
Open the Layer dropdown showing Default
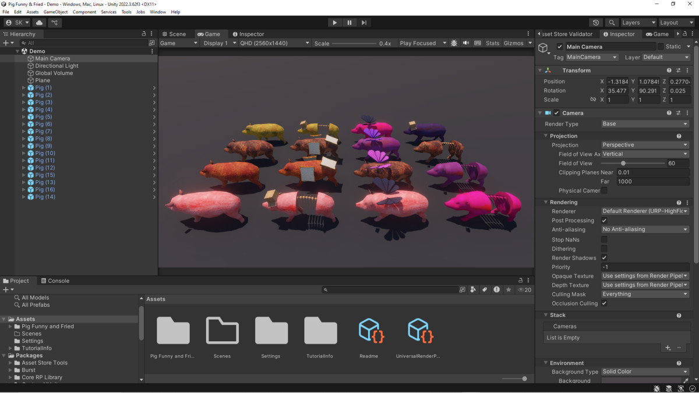pos(666,58)
